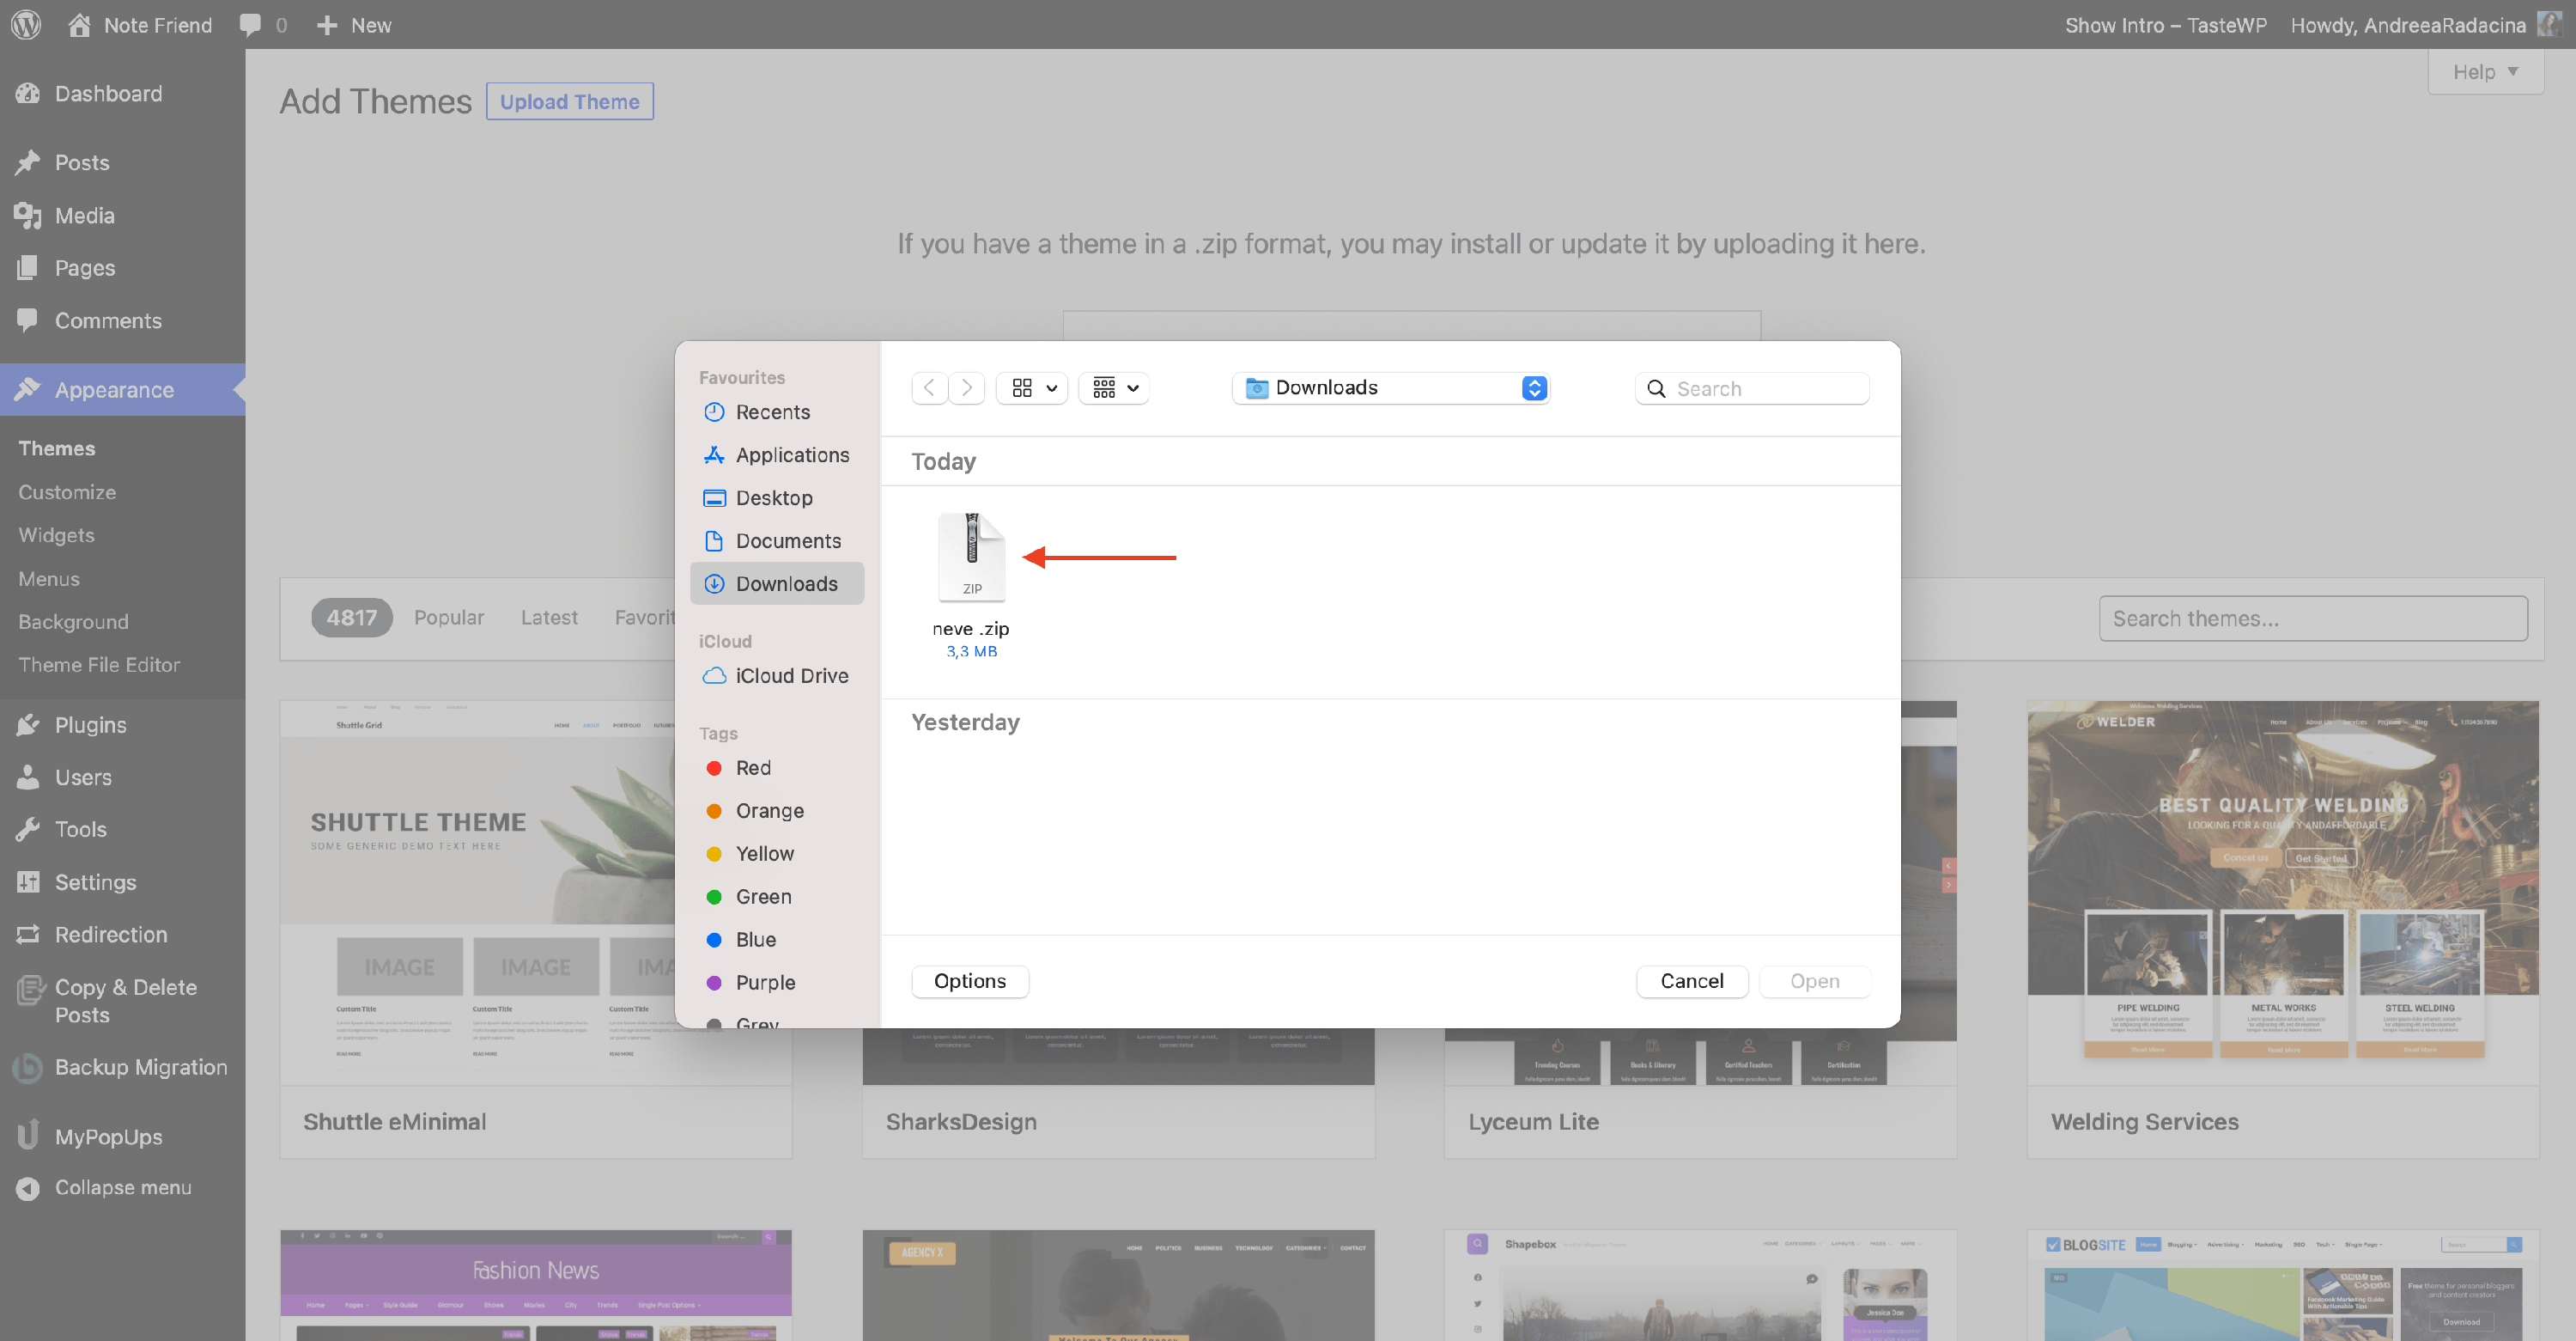Image resolution: width=2576 pixels, height=1341 pixels.
Task: Open Recents in the Favourites sidebar
Action: (x=772, y=412)
